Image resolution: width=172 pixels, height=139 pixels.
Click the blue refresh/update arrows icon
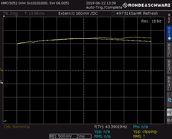click(169, 100)
